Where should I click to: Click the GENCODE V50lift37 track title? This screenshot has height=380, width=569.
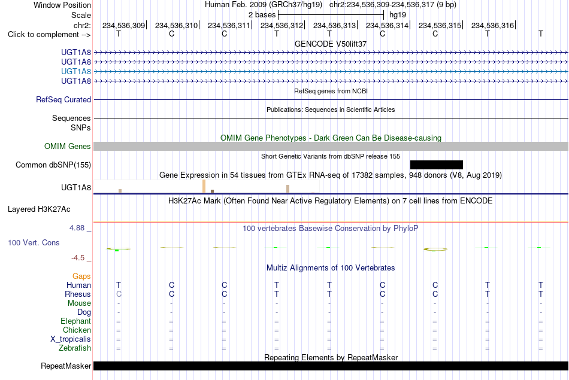point(331,44)
